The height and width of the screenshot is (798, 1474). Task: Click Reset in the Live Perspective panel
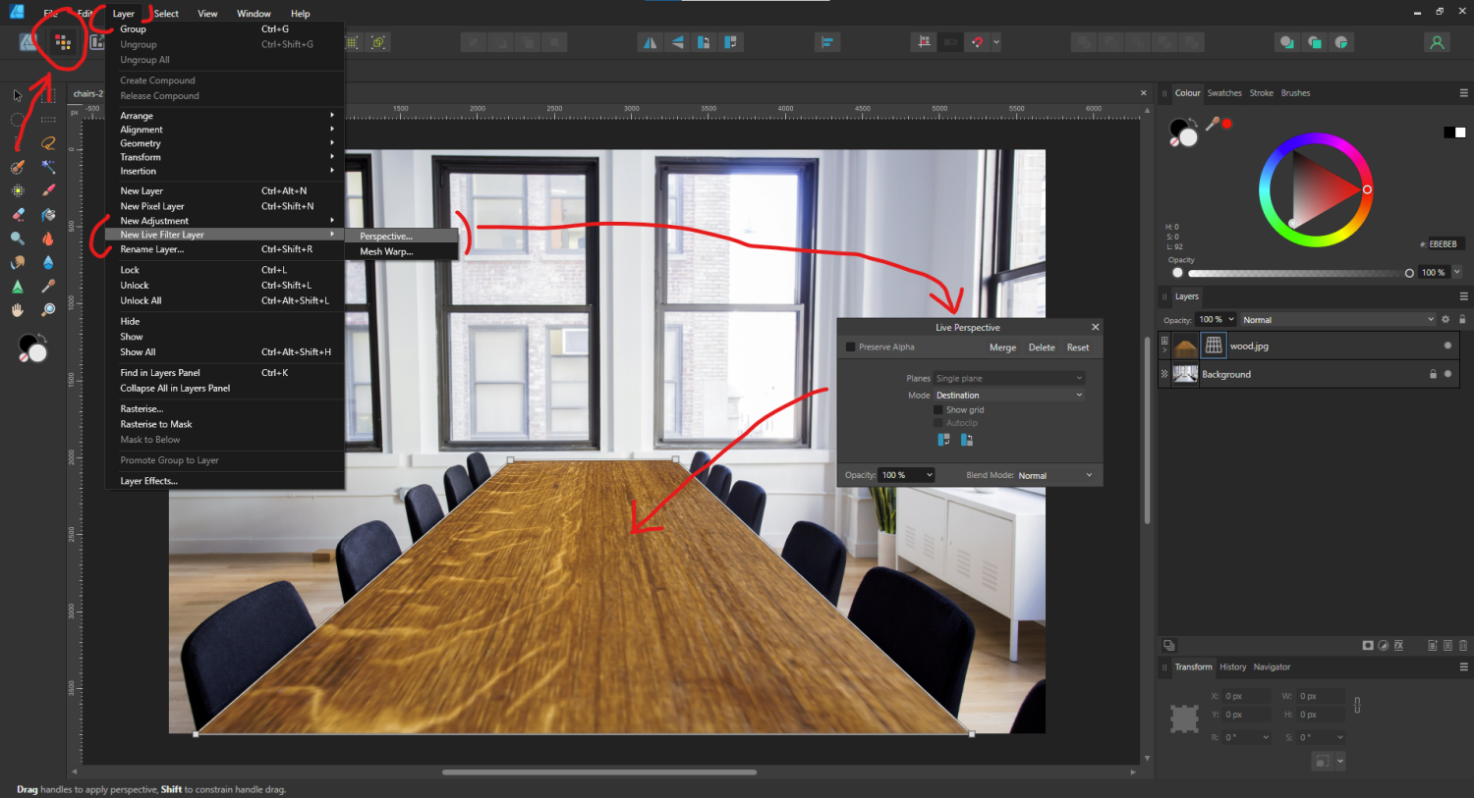[1078, 347]
